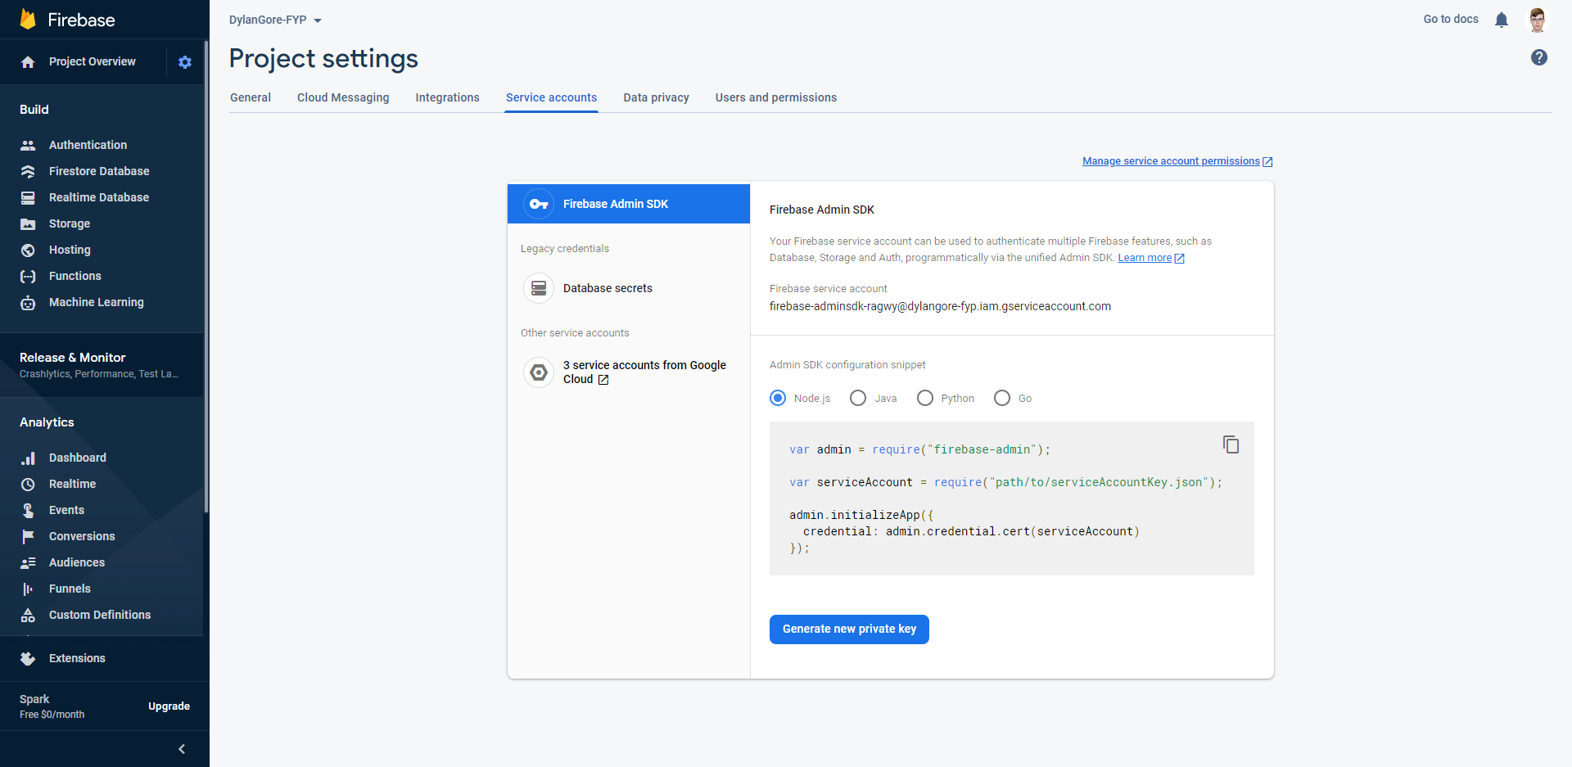The height and width of the screenshot is (767, 1572).
Task: Click the Google Cloud service accounts hexagon icon
Action: click(539, 372)
